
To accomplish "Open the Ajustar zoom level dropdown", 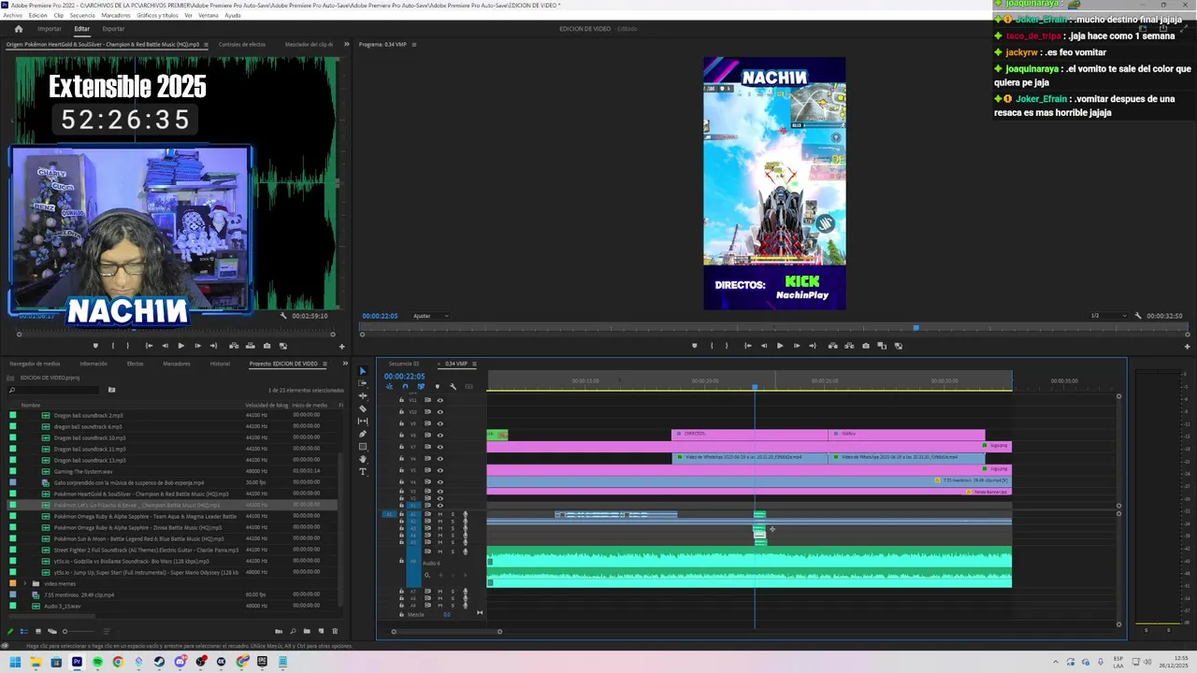I will tap(430, 316).
